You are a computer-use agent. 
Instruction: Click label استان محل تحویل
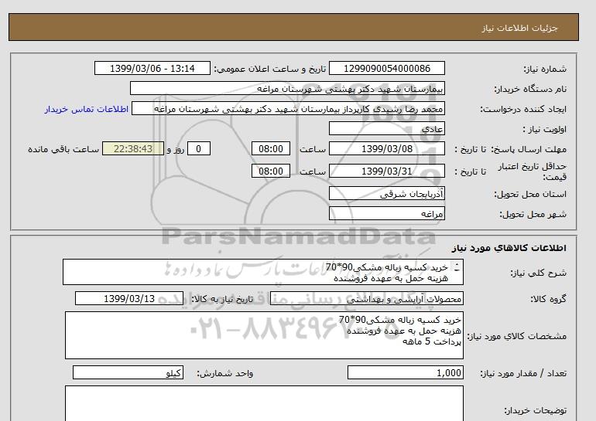(x=530, y=194)
